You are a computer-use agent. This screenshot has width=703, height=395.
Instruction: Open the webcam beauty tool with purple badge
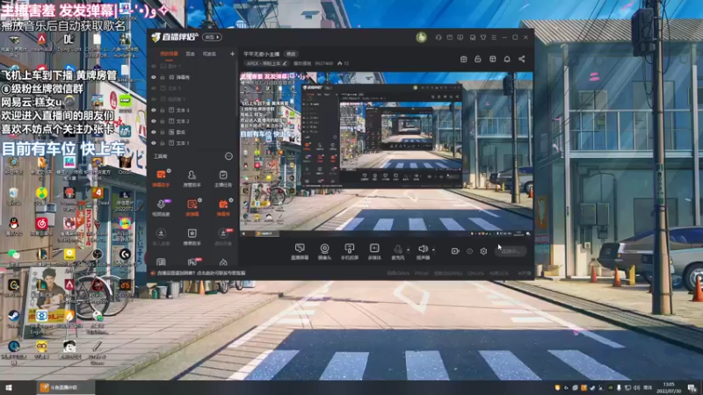(161, 207)
